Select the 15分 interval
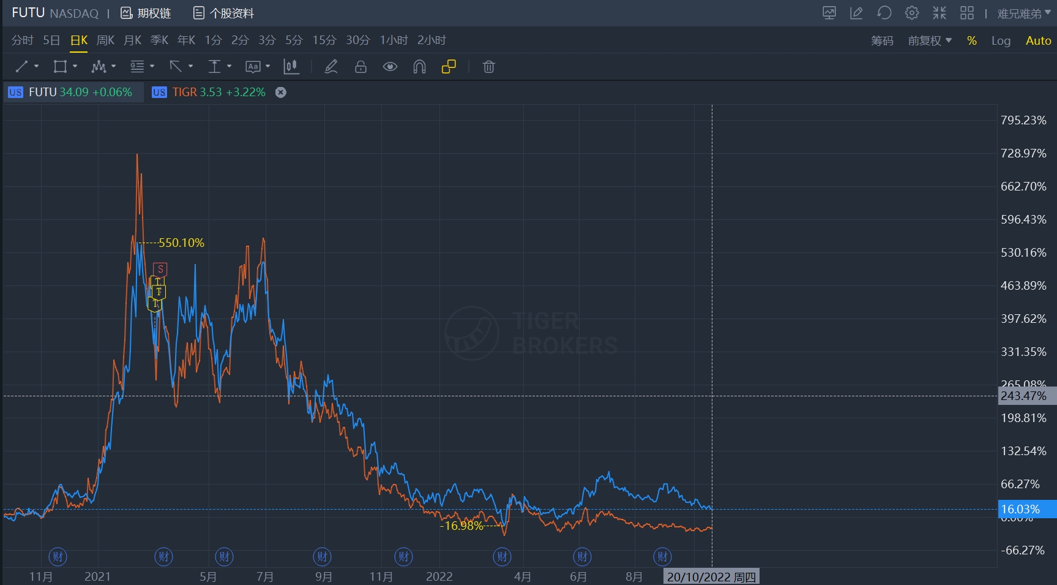The height and width of the screenshot is (585, 1057). (324, 40)
